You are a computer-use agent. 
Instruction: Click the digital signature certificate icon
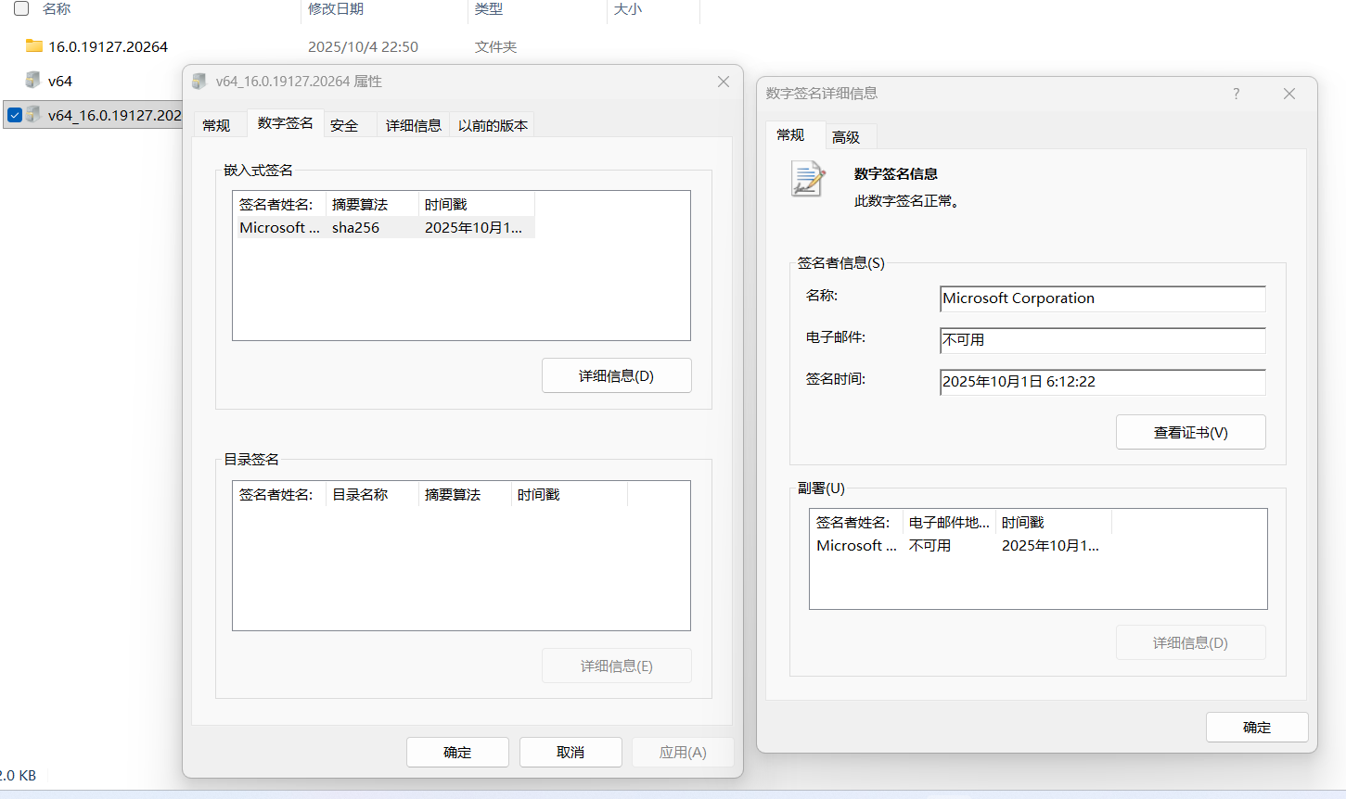click(808, 179)
